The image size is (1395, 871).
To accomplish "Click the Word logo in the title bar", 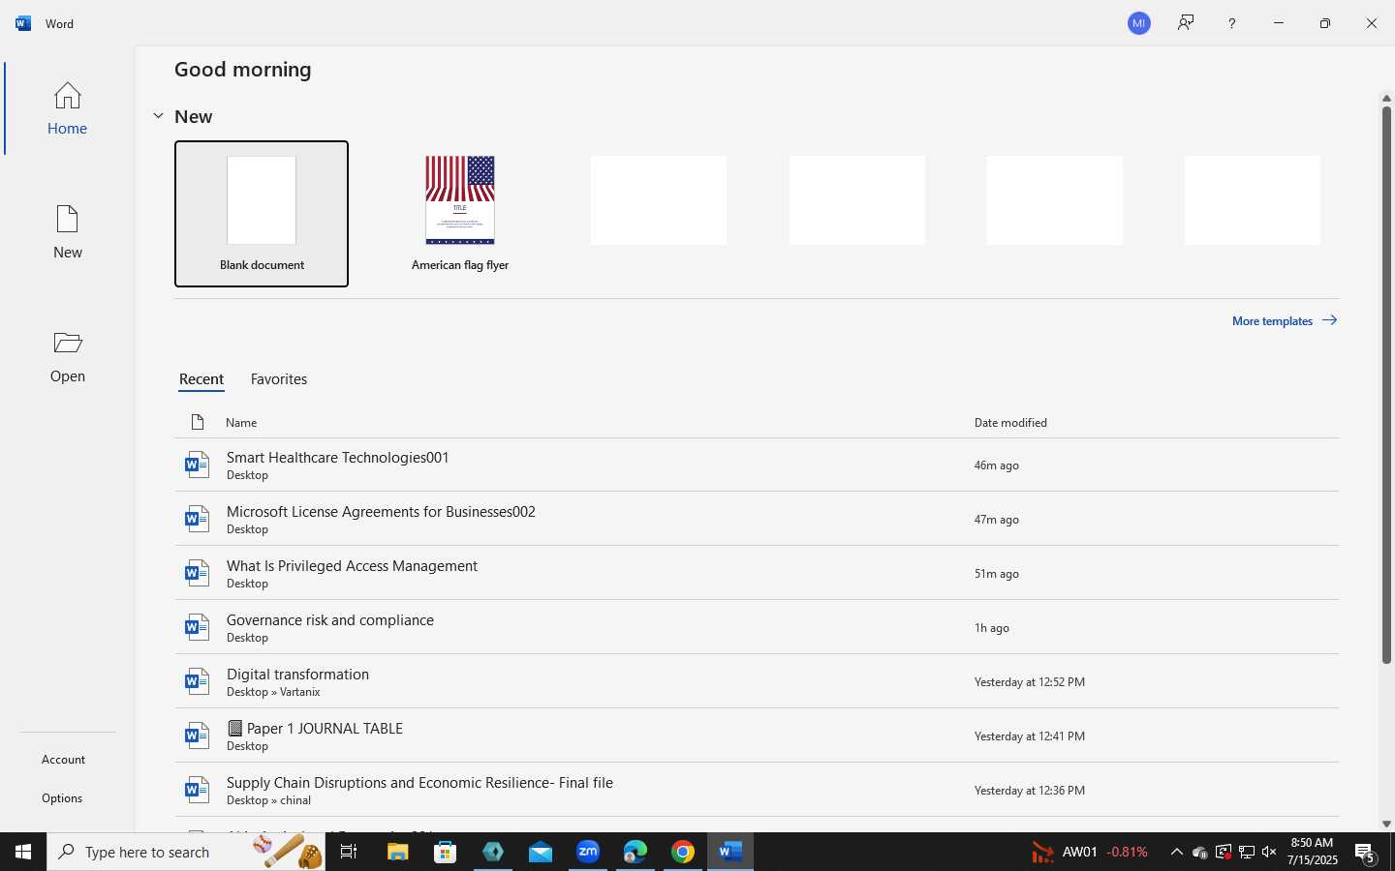I will tap(23, 23).
